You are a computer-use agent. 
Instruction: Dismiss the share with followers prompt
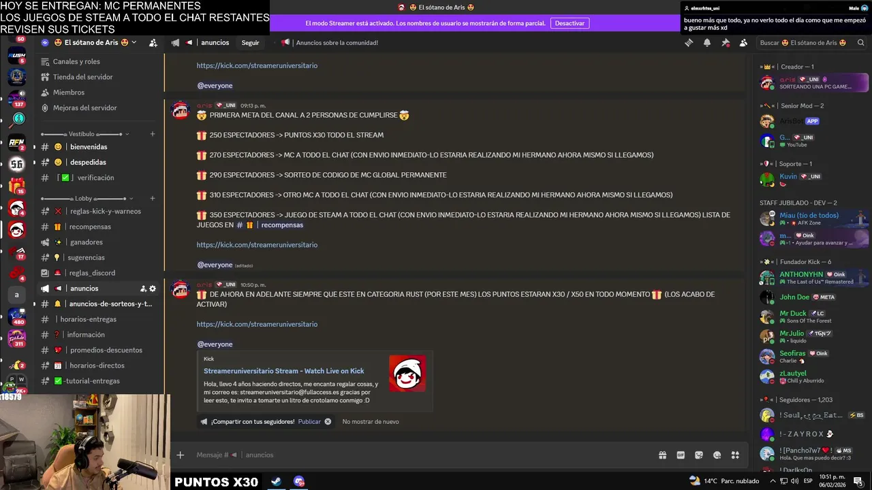[328, 421]
